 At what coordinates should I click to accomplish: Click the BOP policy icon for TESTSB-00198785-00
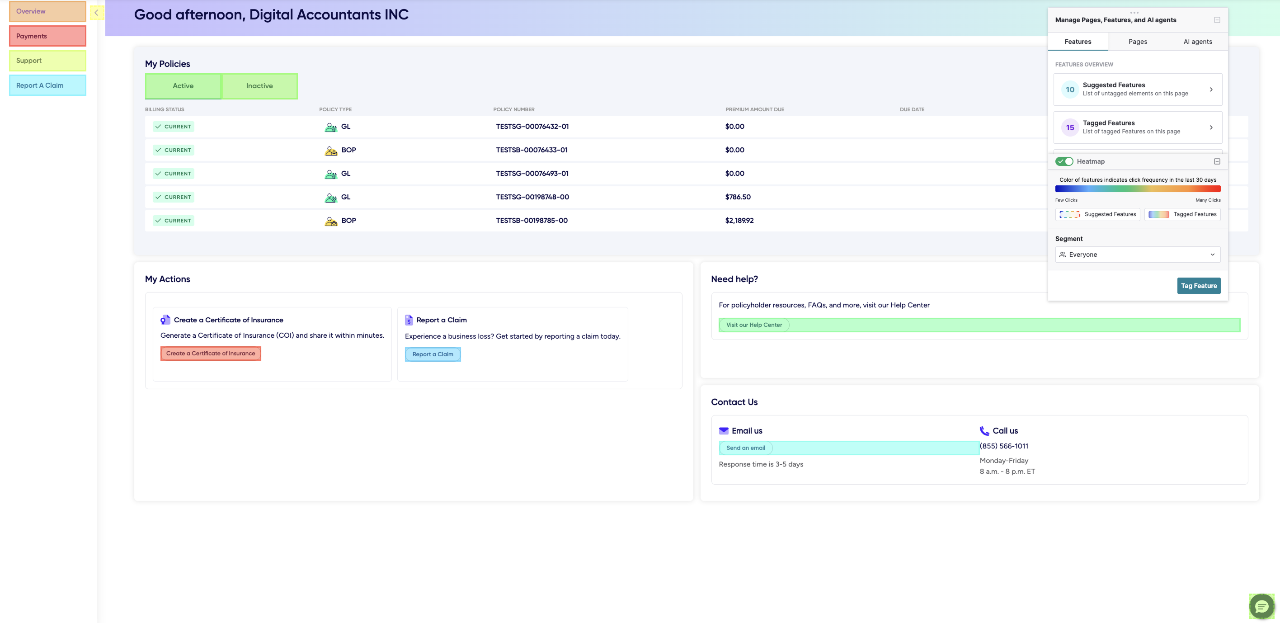(x=331, y=221)
